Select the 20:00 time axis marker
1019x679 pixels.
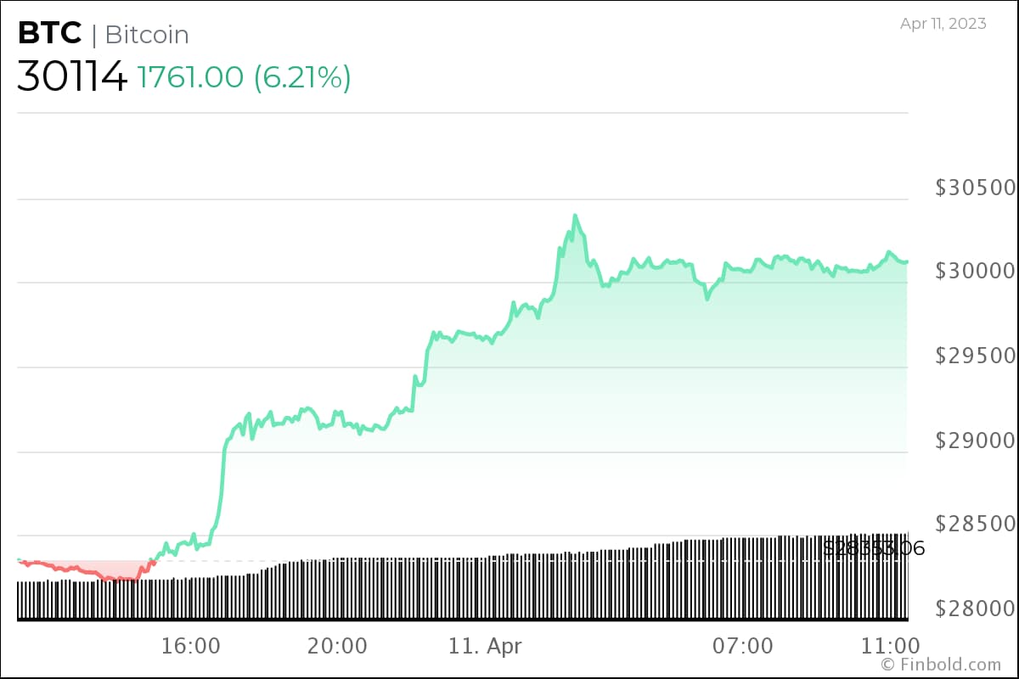click(x=337, y=646)
